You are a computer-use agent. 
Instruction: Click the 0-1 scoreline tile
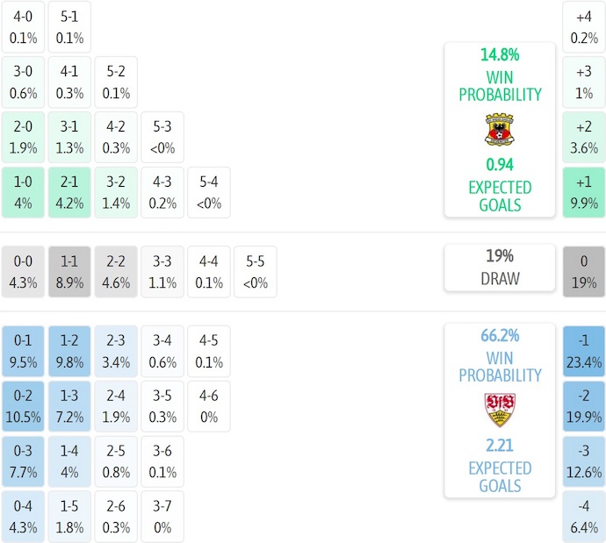pyautogui.click(x=23, y=351)
